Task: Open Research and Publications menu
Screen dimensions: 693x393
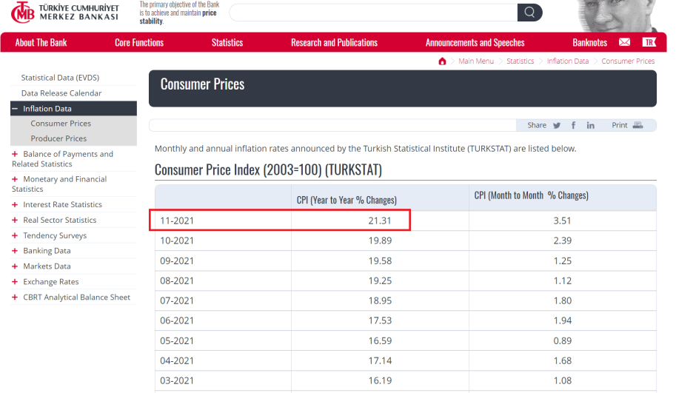Action: (334, 42)
